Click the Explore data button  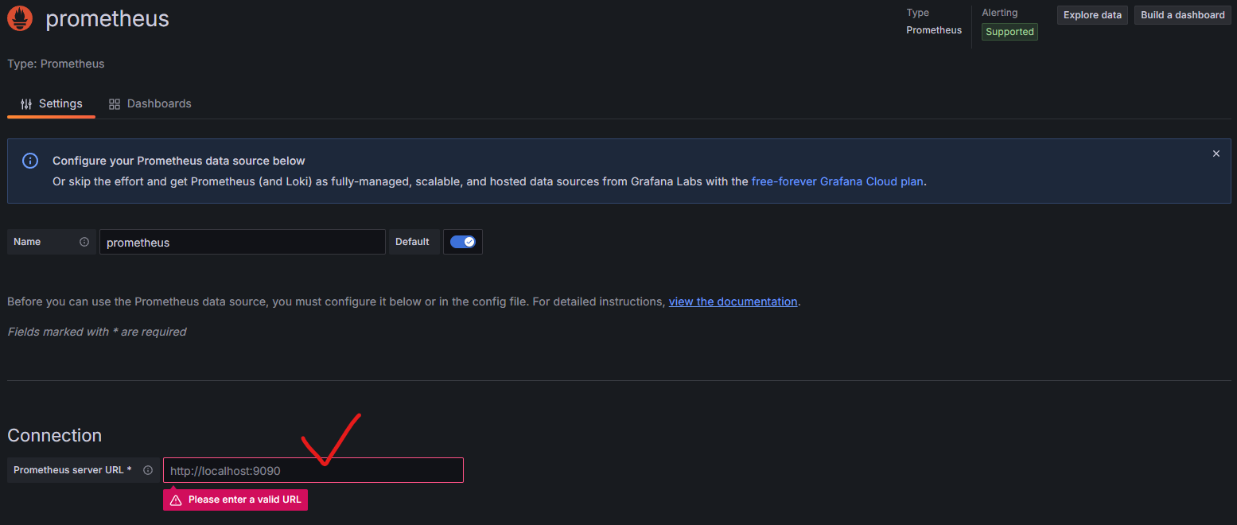pos(1091,14)
